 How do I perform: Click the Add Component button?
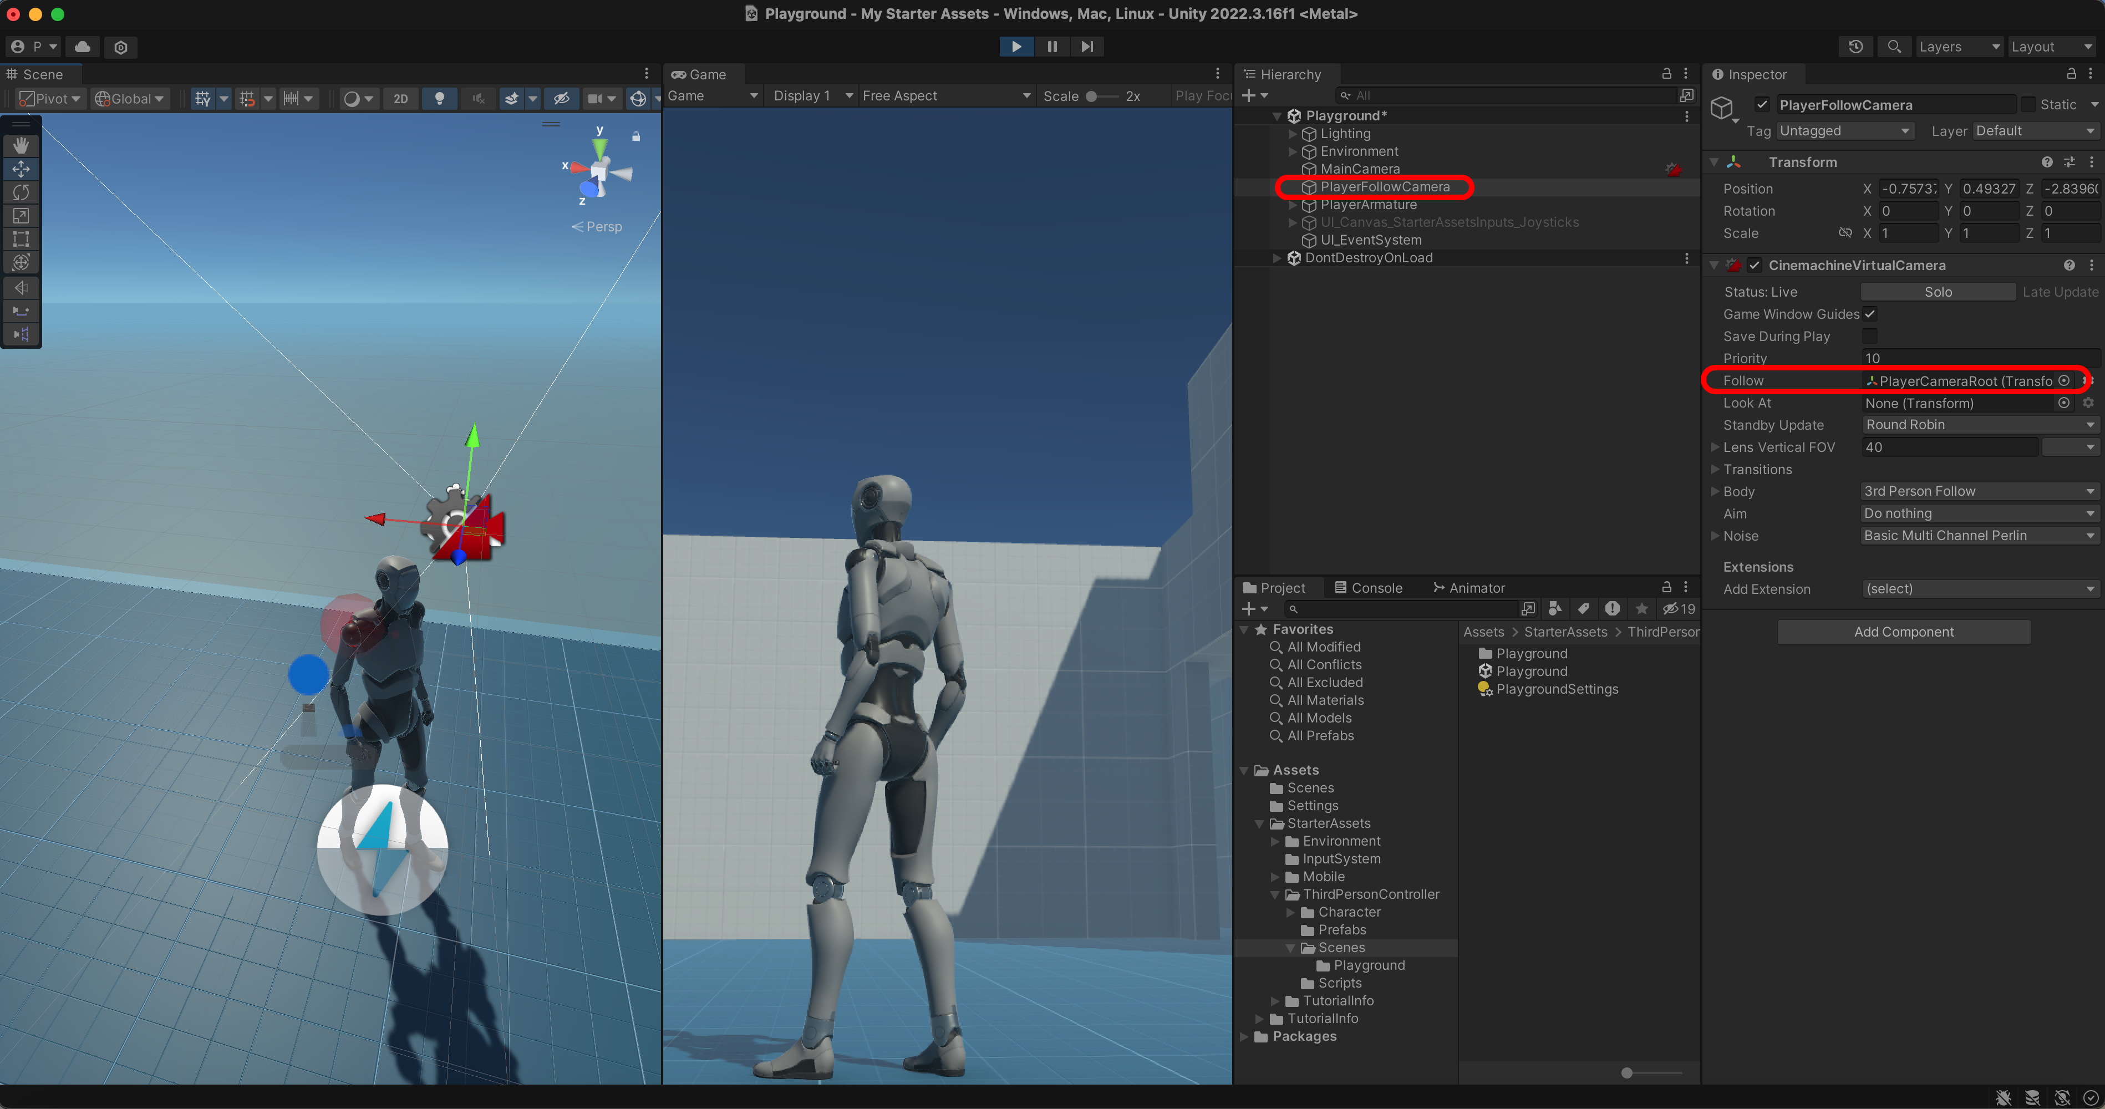(1903, 632)
